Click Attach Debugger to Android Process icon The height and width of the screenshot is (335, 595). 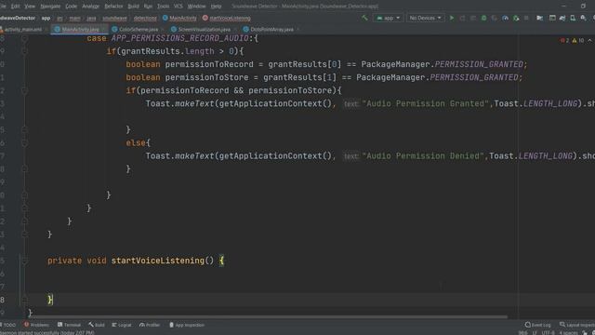coord(516,18)
